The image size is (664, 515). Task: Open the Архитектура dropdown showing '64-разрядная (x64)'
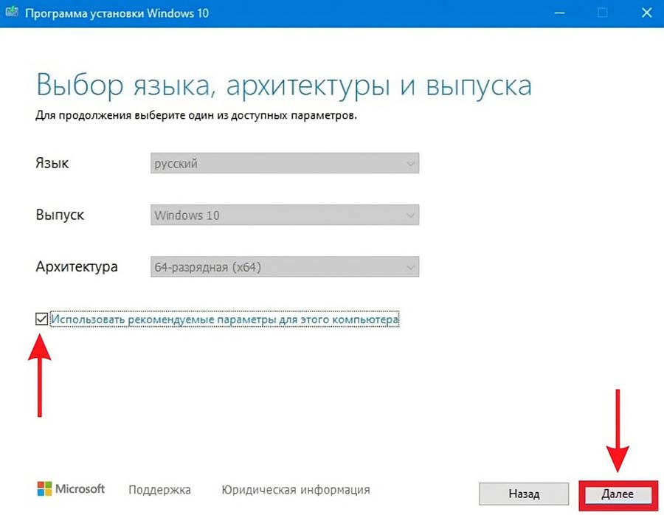click(x=284, y=267)
